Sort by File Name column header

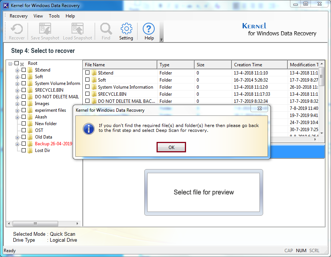pyautogui.click(x=120, y=65)
